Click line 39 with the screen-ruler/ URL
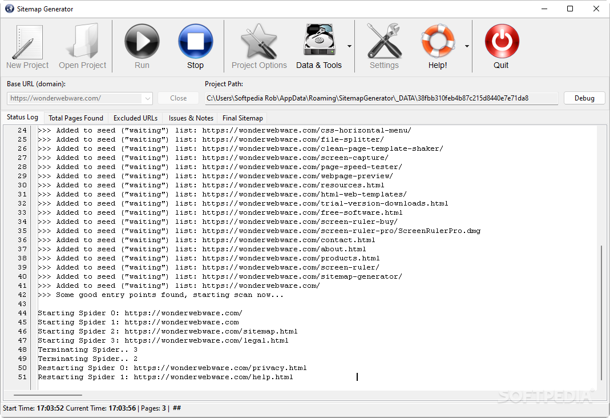The height and width of the screenshot is (418, 610). [x=208, y=267]
